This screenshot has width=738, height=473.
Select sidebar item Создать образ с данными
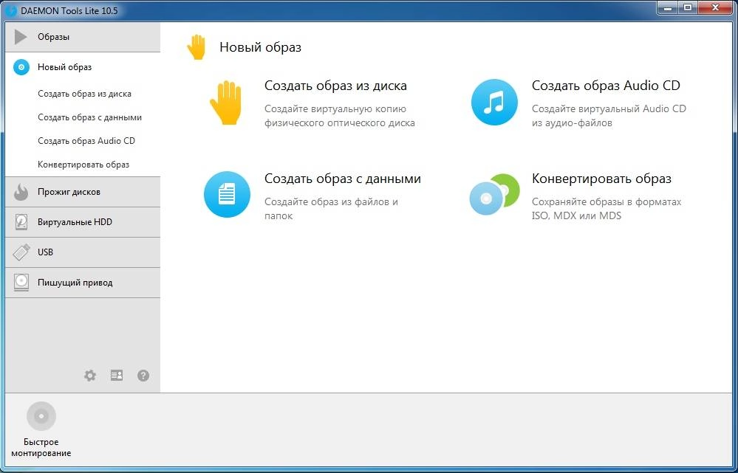click(x=90, y=117)
